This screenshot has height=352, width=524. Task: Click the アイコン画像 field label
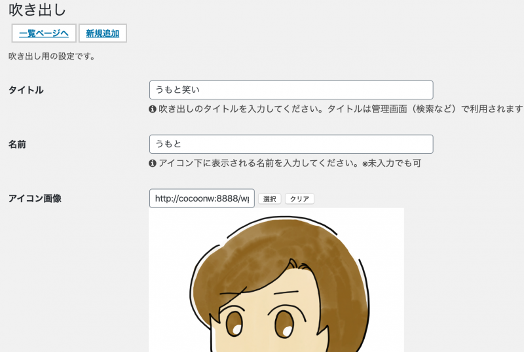(x=35, y=198)
